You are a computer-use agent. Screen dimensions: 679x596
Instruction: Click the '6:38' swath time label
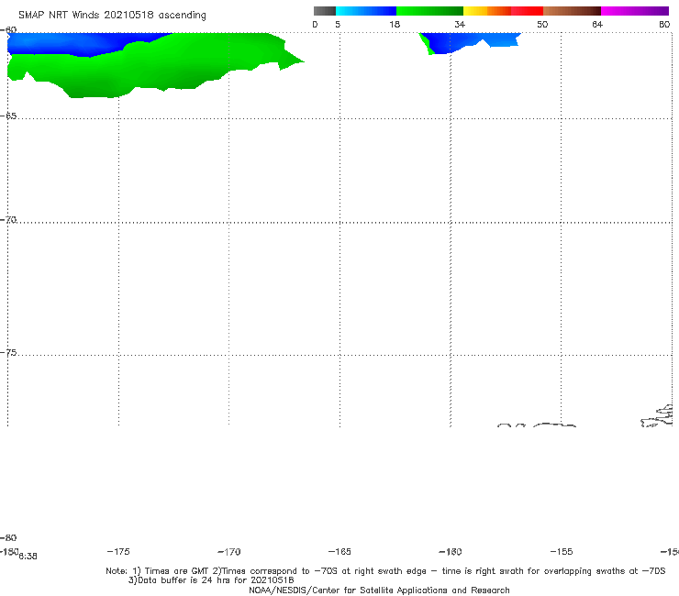[x=28, y=557]
